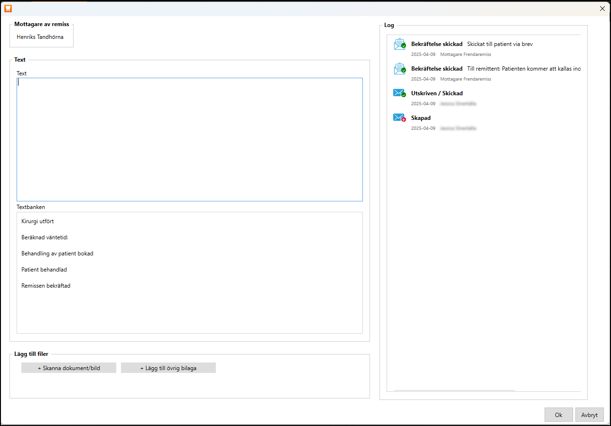Close the referral dialog window
The image size is (611, 426).
tap(602, 8)
